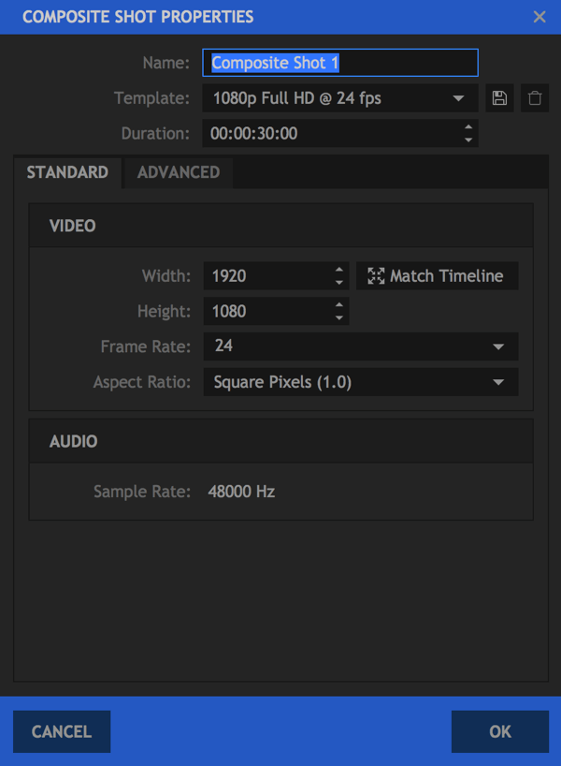Image resolution: width=561 pixels, height=766 pixels.
Task: Delete the template using the trash icon
Action: coord(535,98)
